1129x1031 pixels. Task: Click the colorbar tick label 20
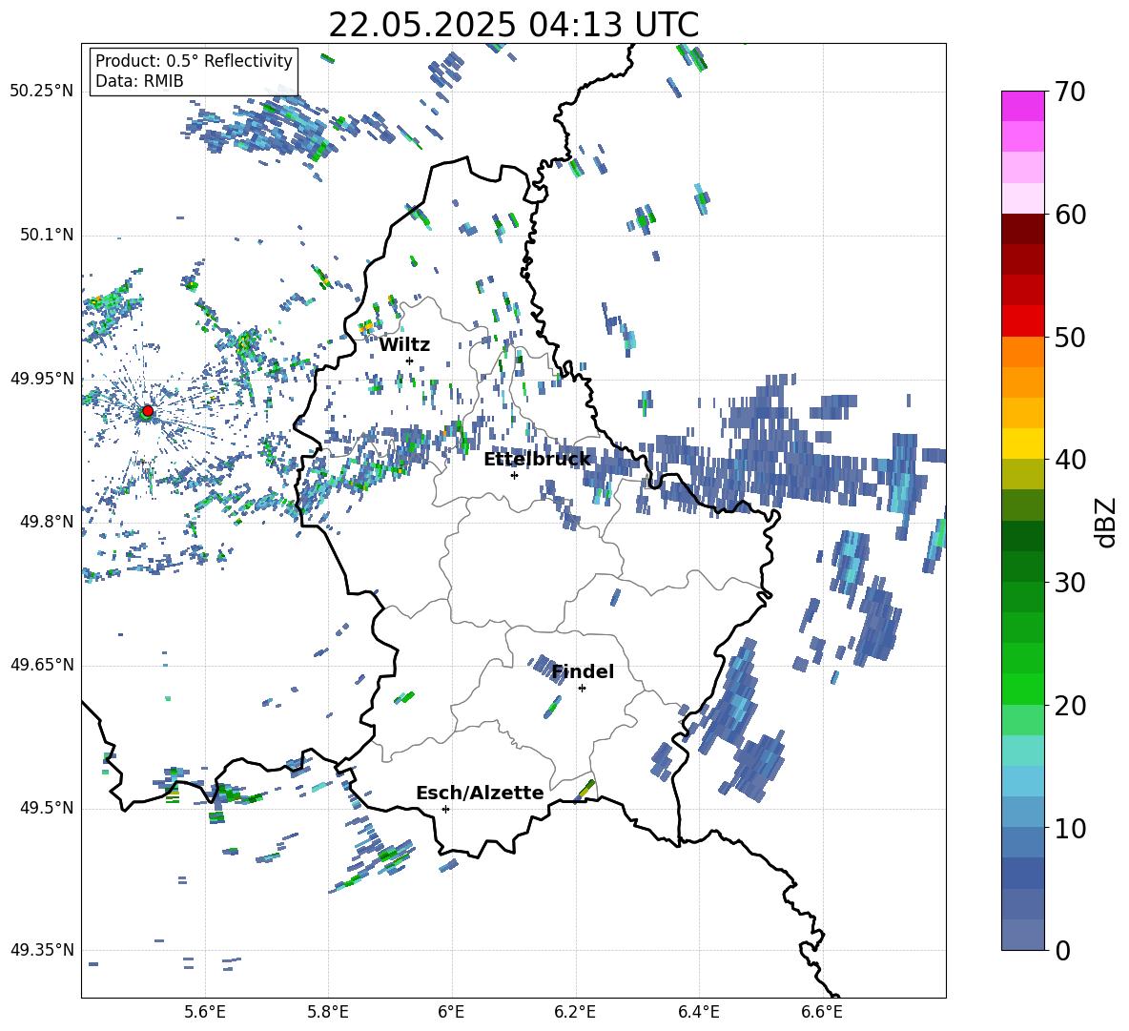pos(1070,706)
